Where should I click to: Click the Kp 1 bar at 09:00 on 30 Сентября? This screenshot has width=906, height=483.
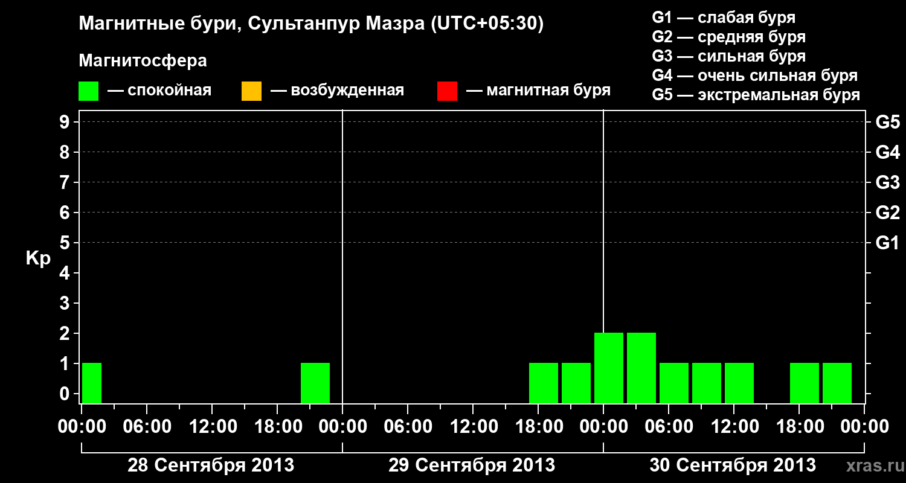point(707,383)
